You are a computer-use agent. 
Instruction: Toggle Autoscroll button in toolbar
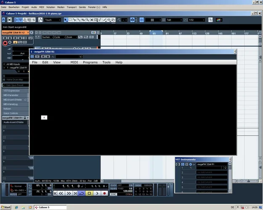coord(132,20)
